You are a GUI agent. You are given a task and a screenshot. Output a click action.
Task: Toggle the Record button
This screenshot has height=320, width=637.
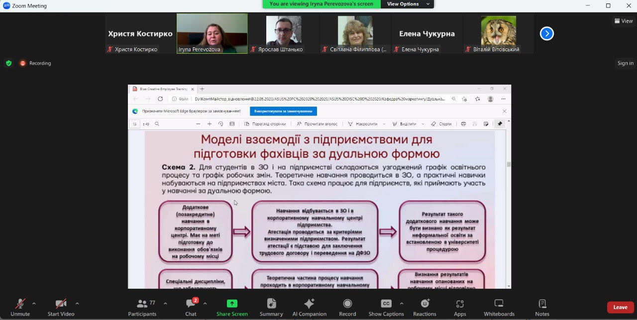347,307
